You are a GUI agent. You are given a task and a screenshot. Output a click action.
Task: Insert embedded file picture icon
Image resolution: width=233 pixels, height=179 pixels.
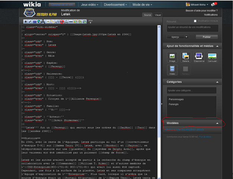[48, 22]
